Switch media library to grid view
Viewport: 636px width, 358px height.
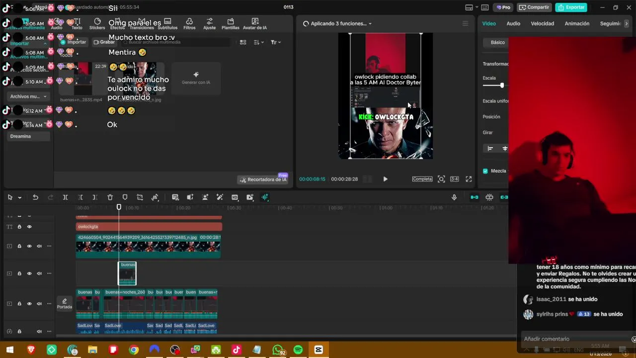point(243,42)
